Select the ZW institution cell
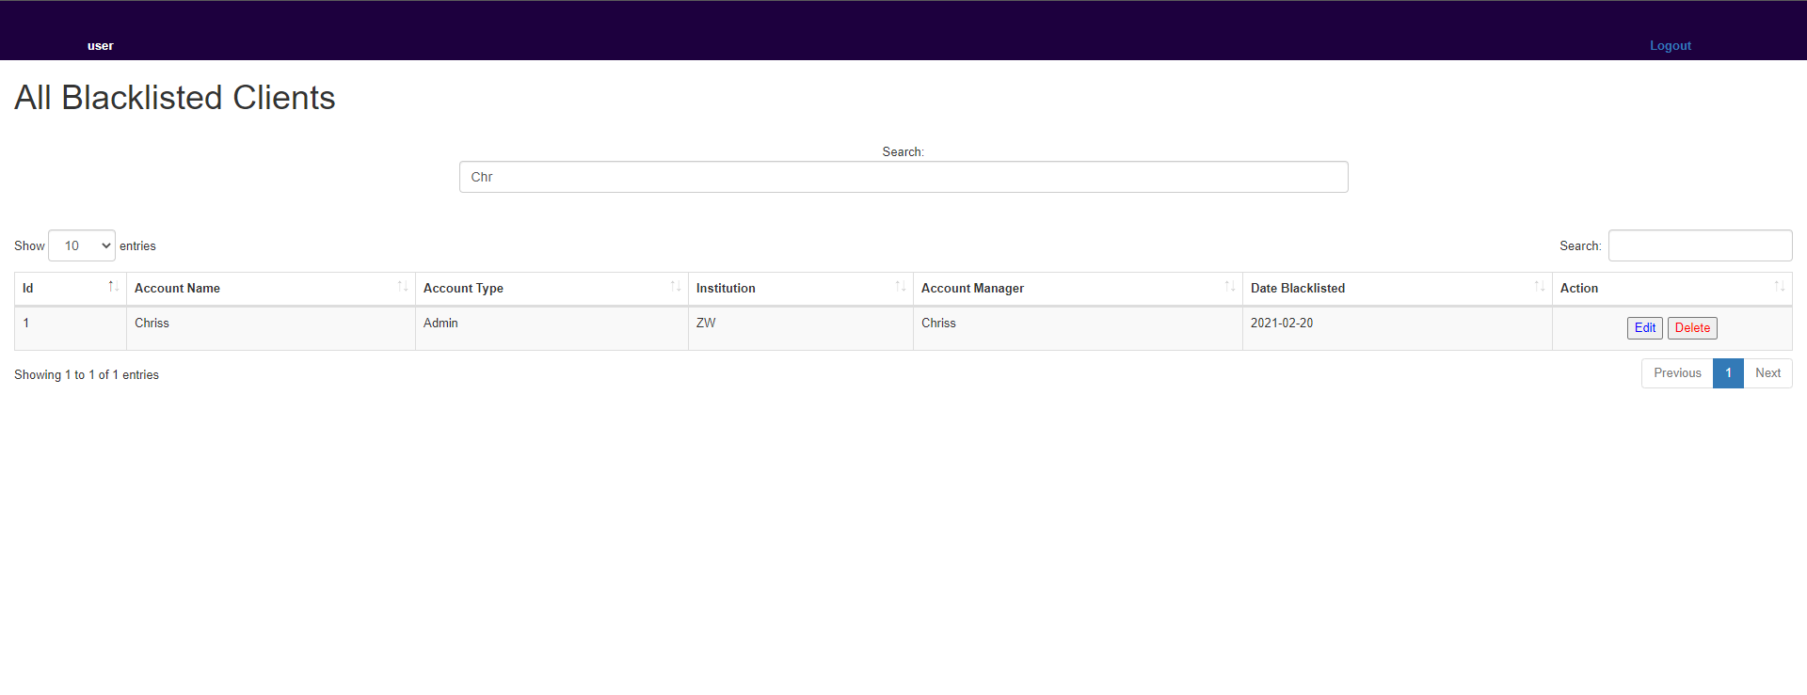The height and width of the screenshot is (695, 1807). (x=801, y=328)
